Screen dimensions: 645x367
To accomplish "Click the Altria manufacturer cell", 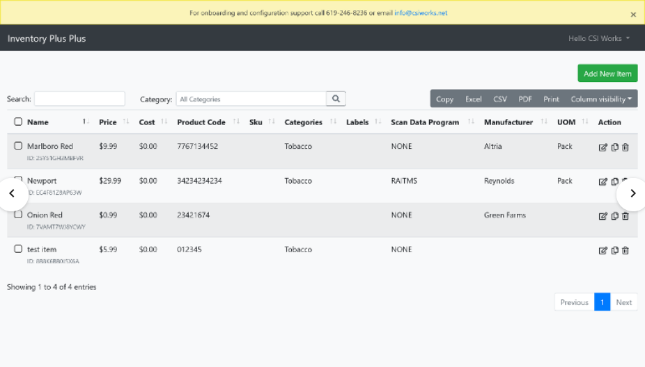I will pyautogui.click(x=492, y=146).
